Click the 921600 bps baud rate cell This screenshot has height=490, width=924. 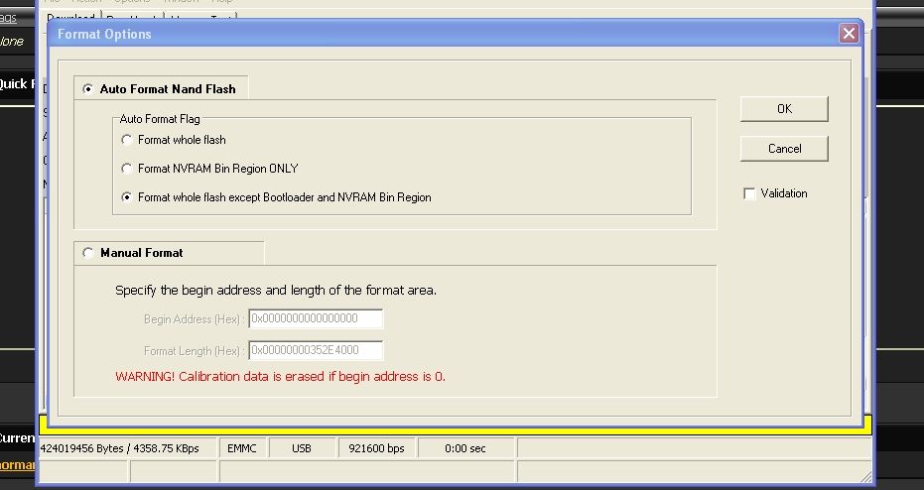tap(376, 449)
